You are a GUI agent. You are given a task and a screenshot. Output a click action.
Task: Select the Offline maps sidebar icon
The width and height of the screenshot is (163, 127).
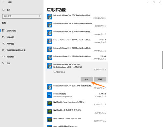pyautogui.click(x=3, y=44)
